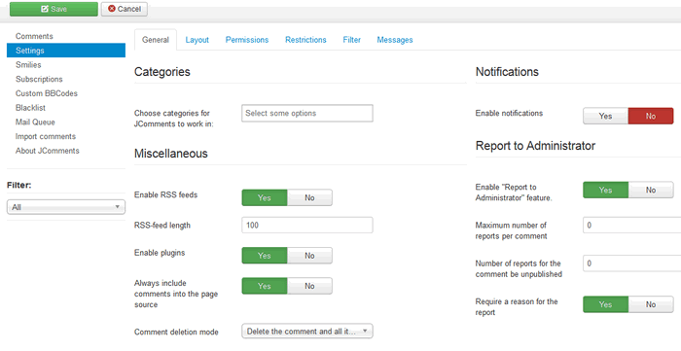This screenshot has height=351, width=681.
Task: Set Enable notifications to Yes
Action: [x=605, y=116]
